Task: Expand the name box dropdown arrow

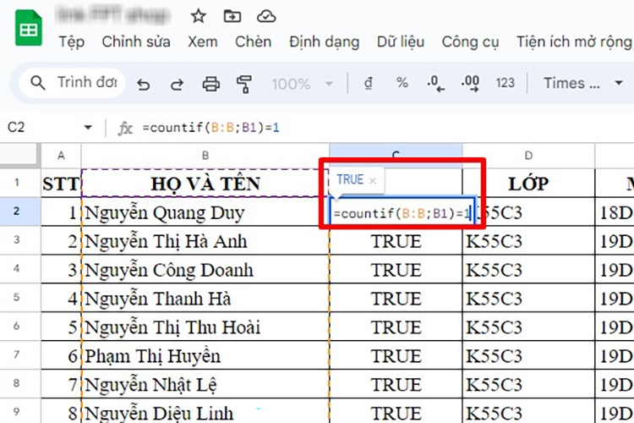Action: click(x=88, y=128)
